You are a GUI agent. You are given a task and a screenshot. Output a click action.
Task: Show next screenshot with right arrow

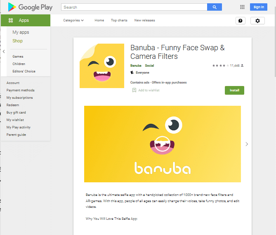tap(247, 144)
